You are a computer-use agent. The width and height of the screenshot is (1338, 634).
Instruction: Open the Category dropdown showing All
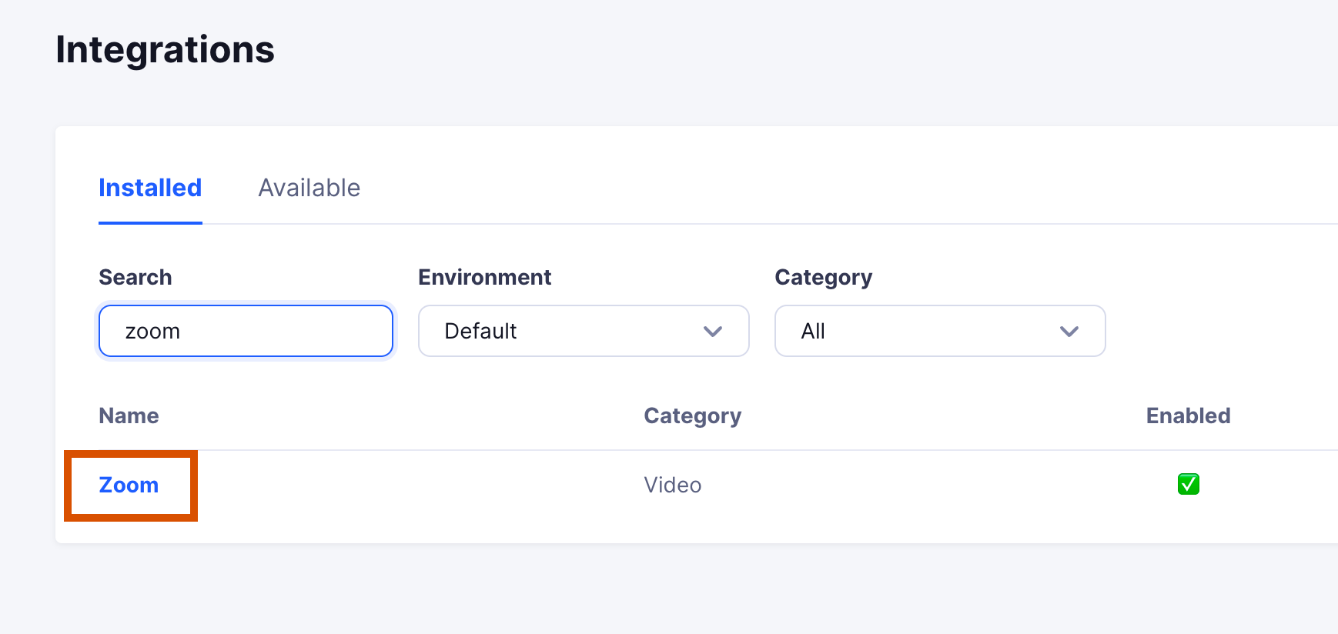940,331
